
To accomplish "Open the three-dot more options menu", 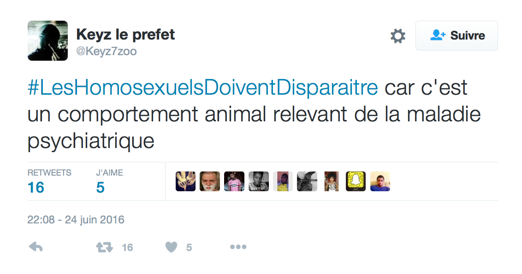I will (238, 247).
